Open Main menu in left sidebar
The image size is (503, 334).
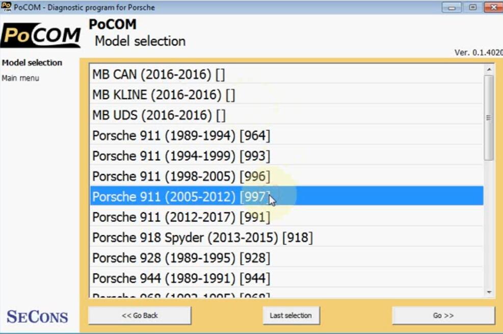[20, 78]
